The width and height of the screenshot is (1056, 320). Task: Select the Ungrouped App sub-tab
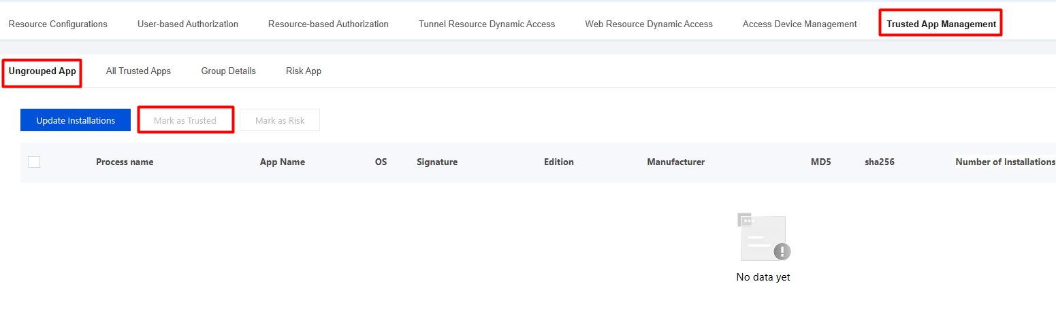(x=42, y=71)
